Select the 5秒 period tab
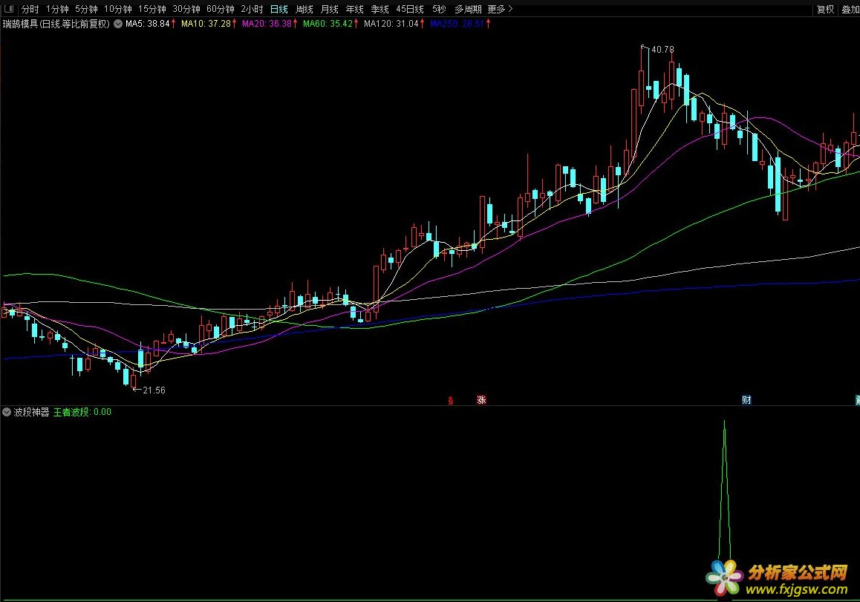The width and height of the screenshot is (860, 602). click(x=440, y=10)
